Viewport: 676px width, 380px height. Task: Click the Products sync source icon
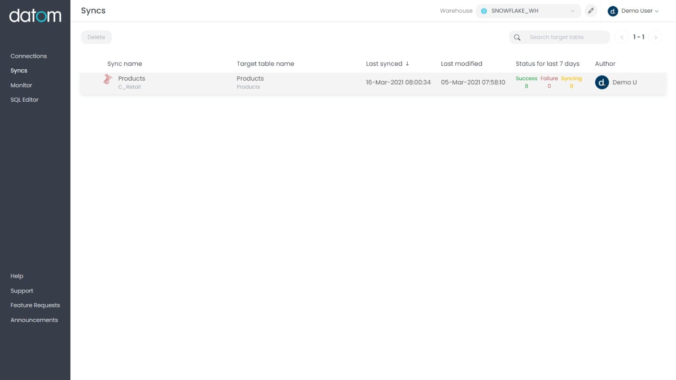click(x=108, y=79)
